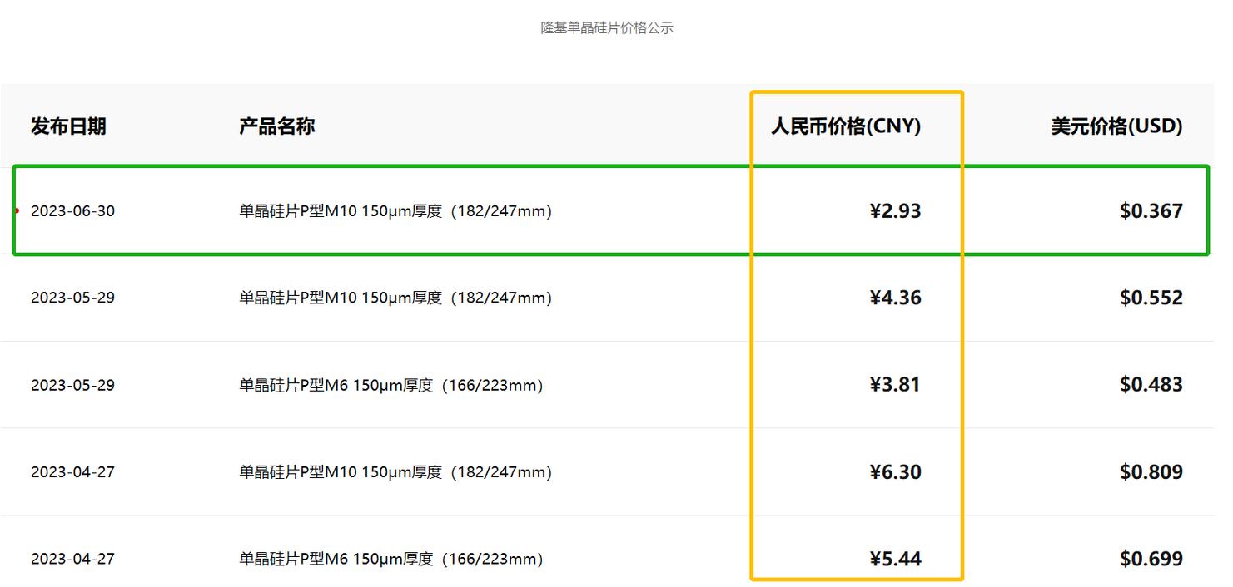Click the date 2023-06-30
Image resolution: width=1233 pixels, height=587 pixels.
[72, 211]
